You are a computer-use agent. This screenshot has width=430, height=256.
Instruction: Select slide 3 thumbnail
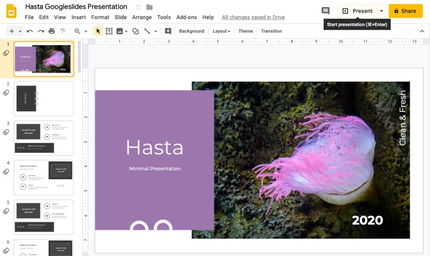[44, 138]
